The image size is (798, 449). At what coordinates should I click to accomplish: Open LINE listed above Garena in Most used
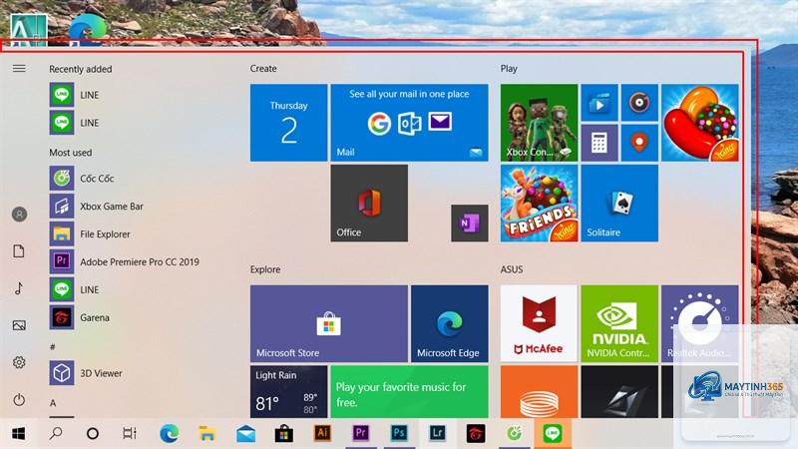(138, 289)
